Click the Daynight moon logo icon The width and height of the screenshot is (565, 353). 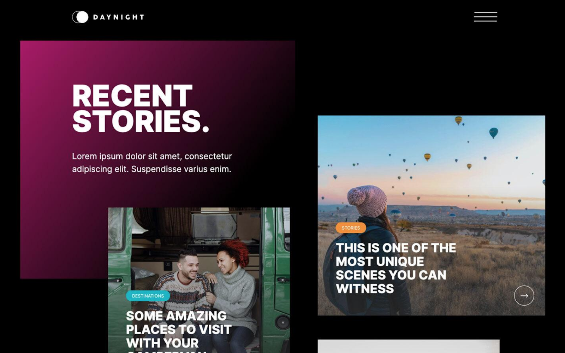coord(80,17)
